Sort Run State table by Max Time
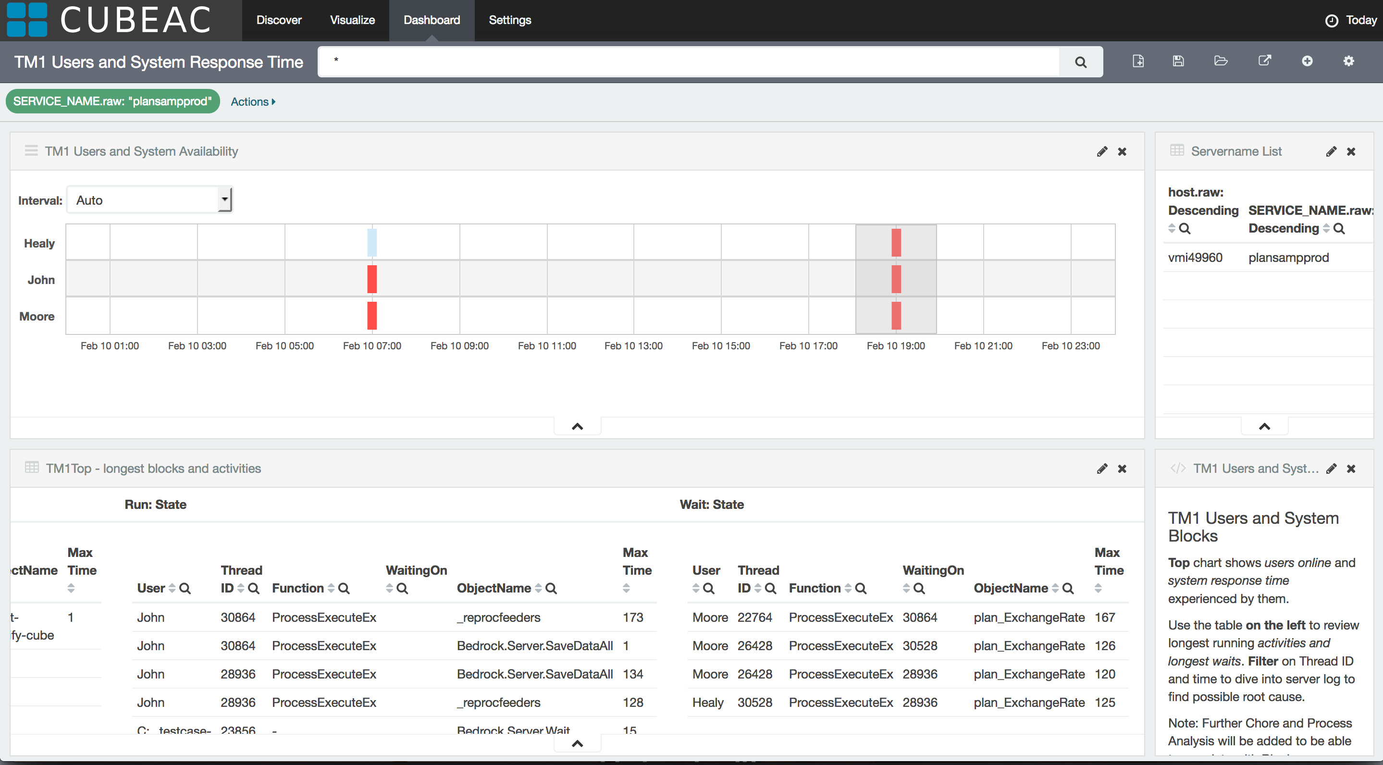This screenshot has width=1383, height=765. click(626, 588)
